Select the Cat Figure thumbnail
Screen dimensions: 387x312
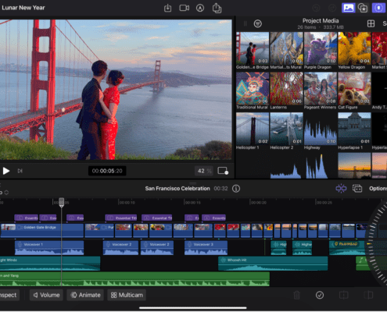pyautogui.click(x=354, y=88)
